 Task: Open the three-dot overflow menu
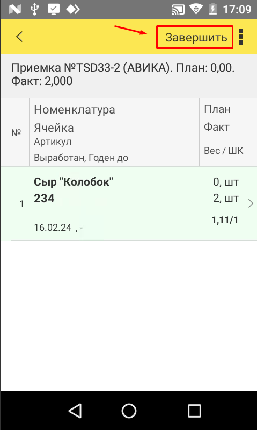(241, 37)
